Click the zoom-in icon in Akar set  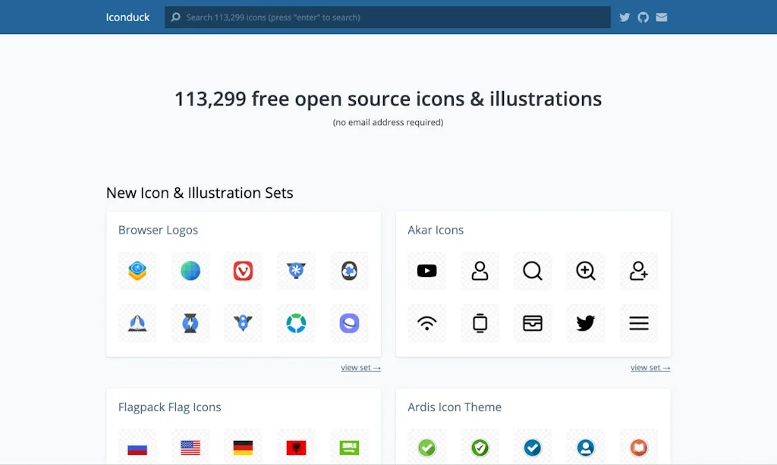point(585,271)
